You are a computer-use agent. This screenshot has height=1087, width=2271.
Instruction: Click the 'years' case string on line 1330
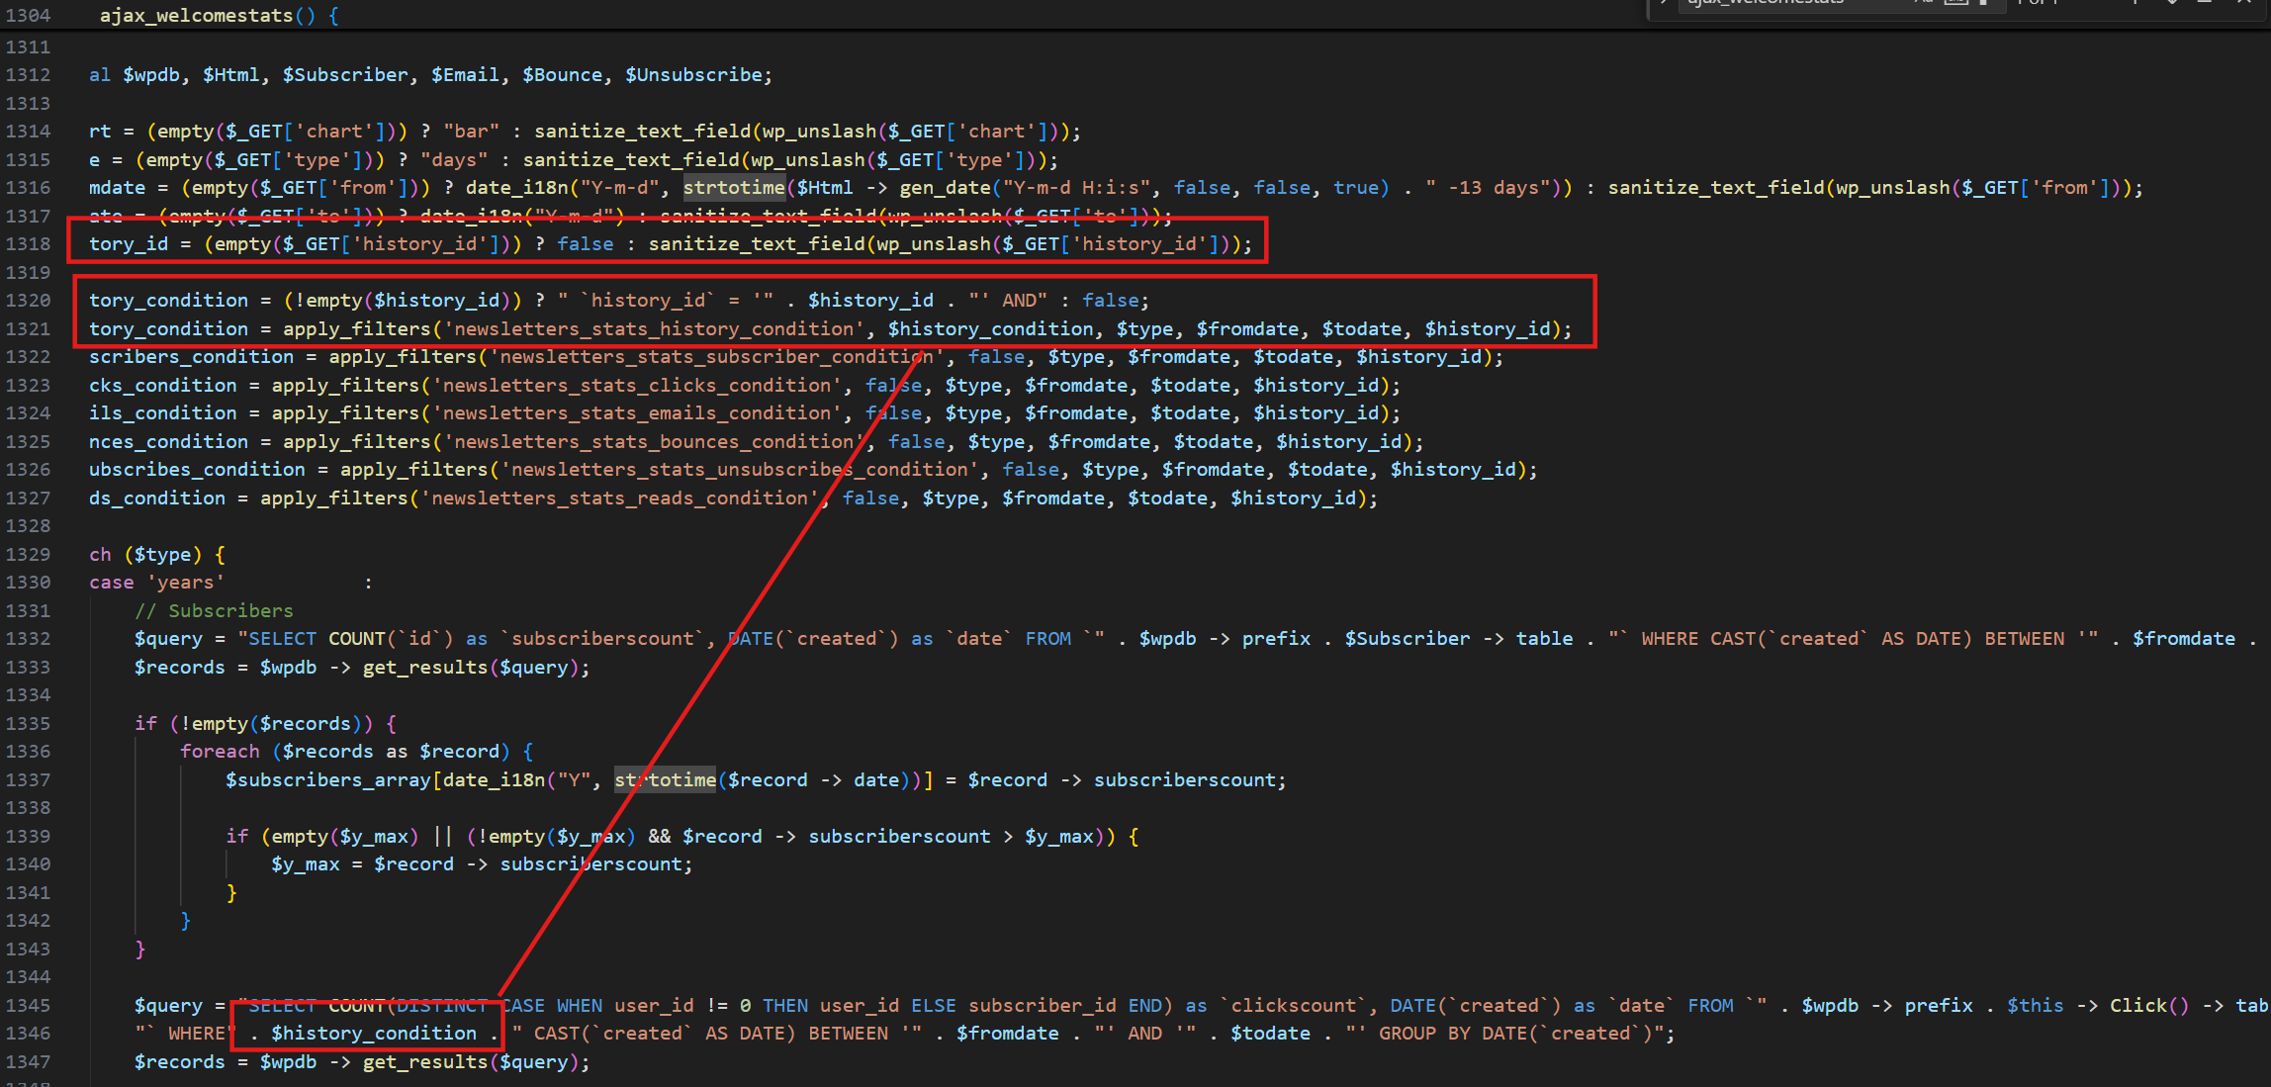[x=185, y=583]
